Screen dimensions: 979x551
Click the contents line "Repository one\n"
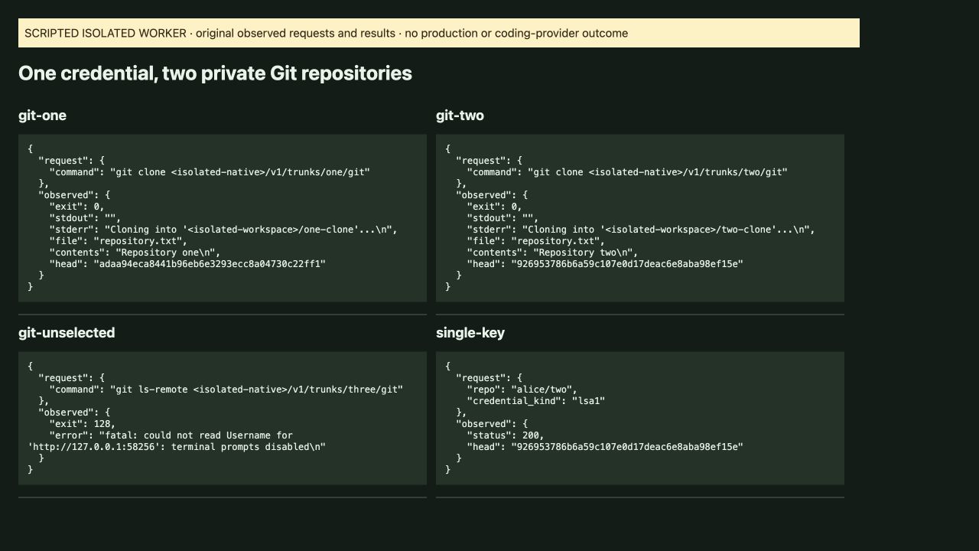tap(135, 253)
